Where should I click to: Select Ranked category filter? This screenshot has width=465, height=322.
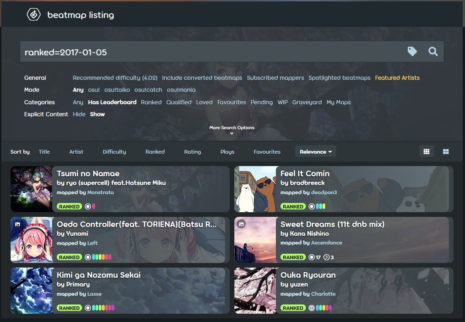(x=151, y=102)
